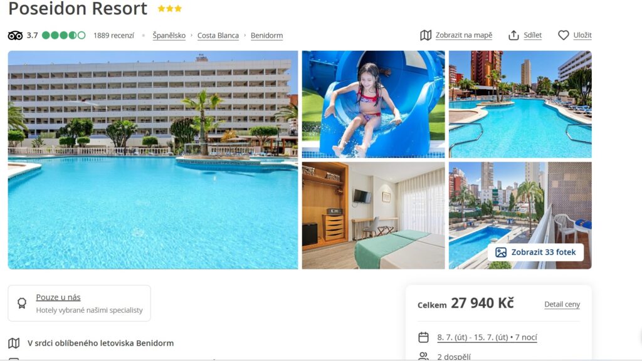
Task: Open the hotel room interior photo
Action: point(373,216)
